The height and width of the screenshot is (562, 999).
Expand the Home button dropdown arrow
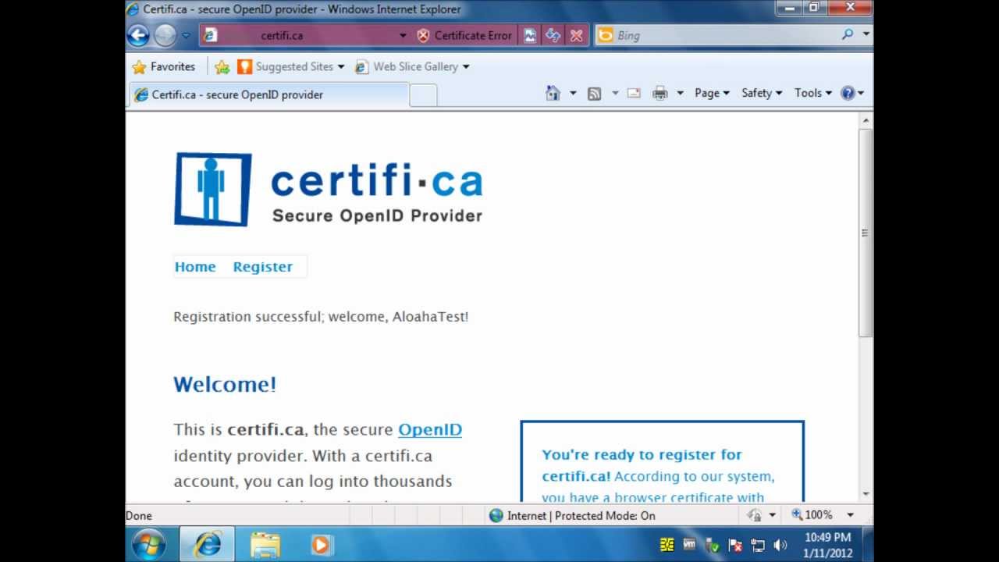pyautogui.click(x=572, y=94)
